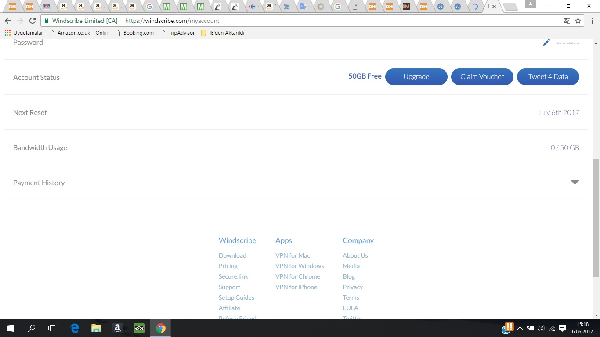Go back to the previous page
This screenshot has width=600, height=337.
pos(8,21)
